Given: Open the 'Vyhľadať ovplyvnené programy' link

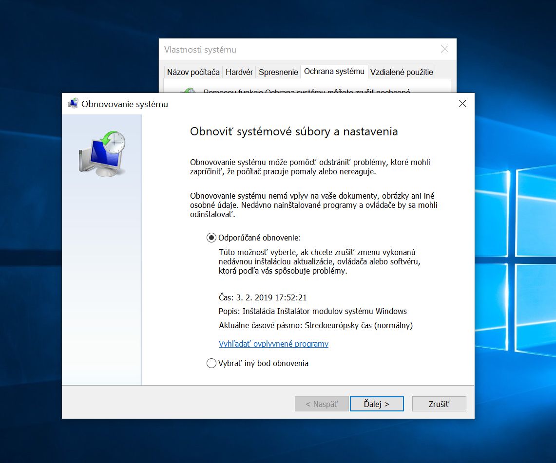Looking at the screenshot, I should (273, 344).
